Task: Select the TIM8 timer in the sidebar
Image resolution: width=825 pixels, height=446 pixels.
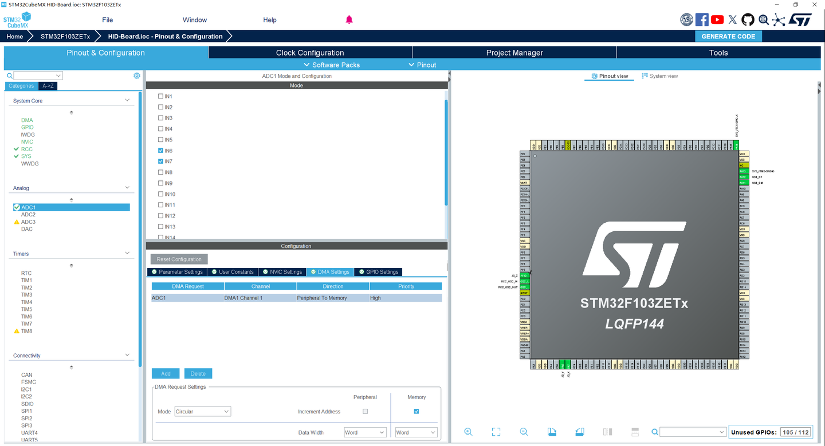Action: tap(27, 331)
